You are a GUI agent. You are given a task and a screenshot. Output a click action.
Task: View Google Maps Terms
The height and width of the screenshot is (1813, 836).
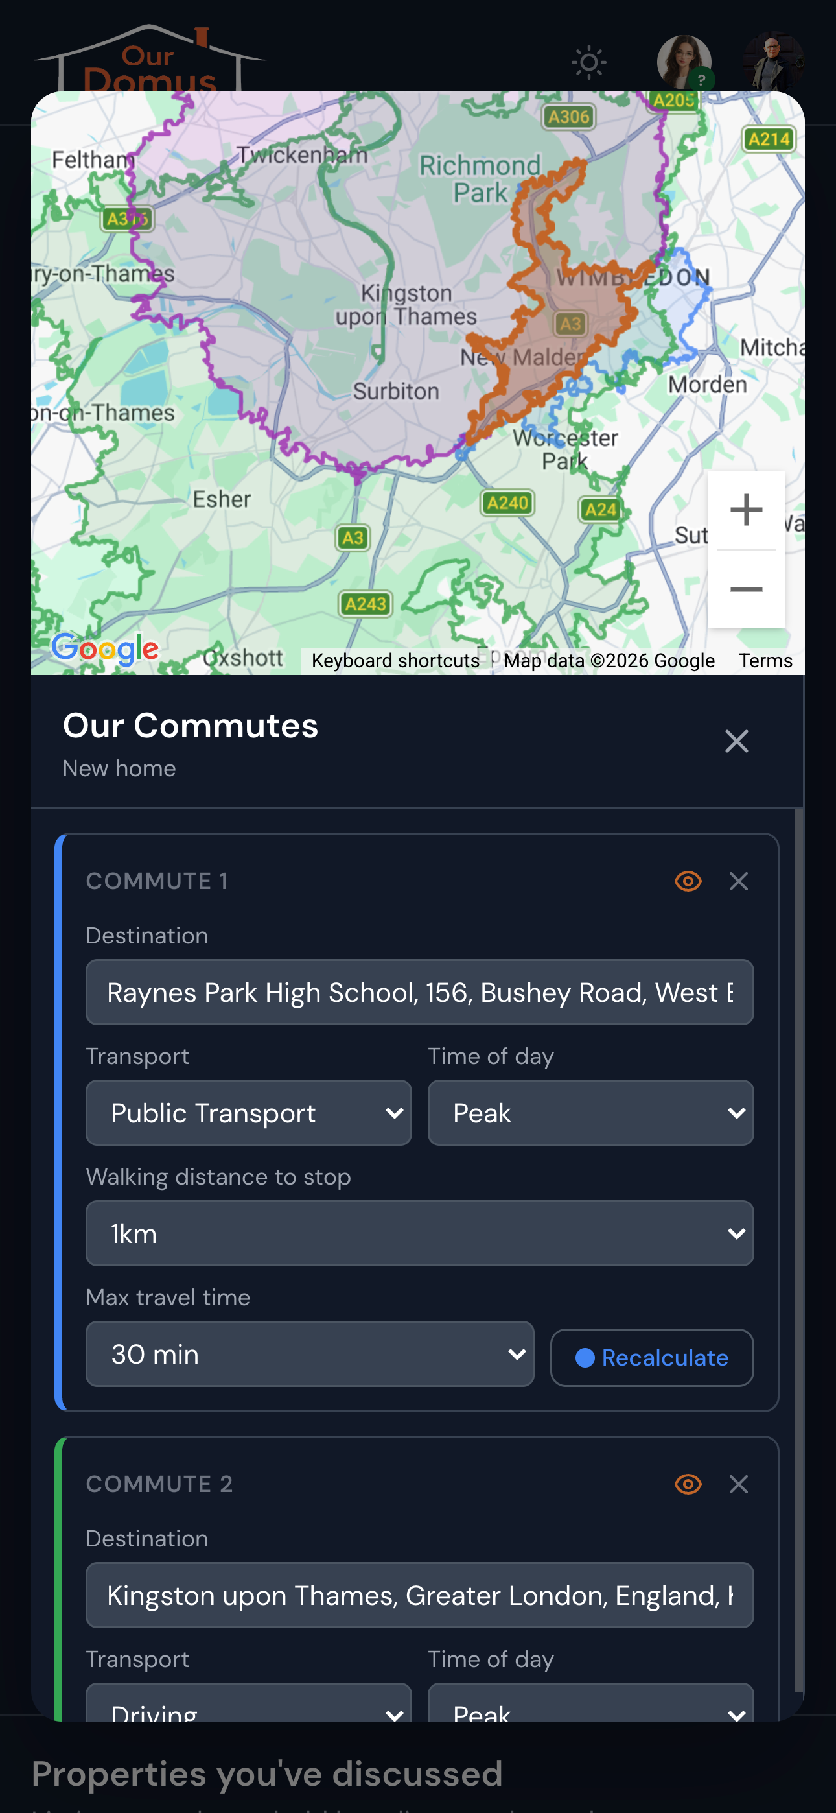(x=764, y=660)
